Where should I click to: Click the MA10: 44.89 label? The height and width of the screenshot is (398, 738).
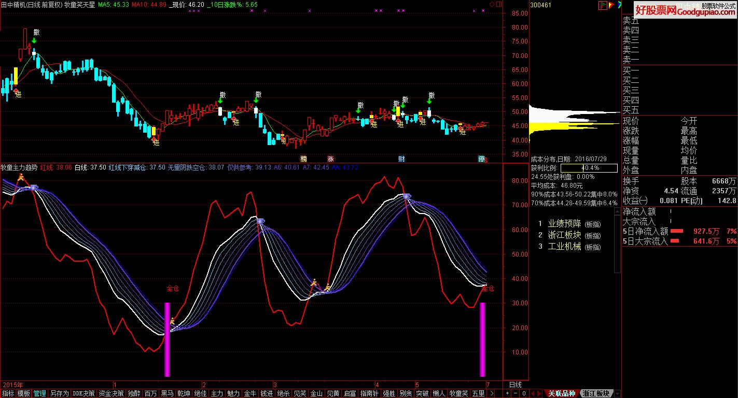coord(149,4)
